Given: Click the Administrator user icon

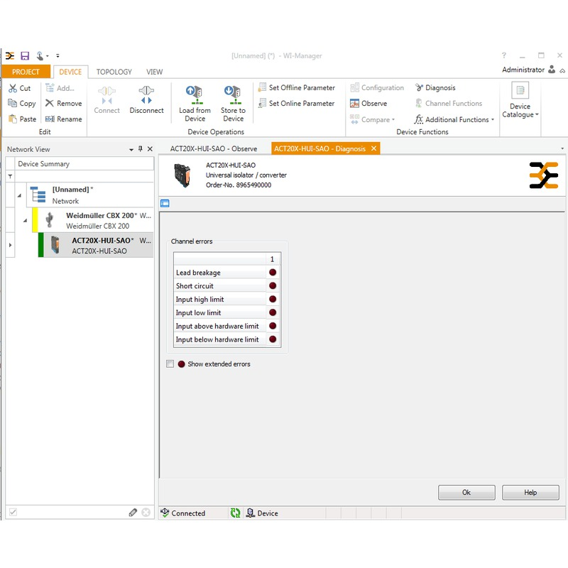Looking at the screenshot, I should click(x=552, y=69).
